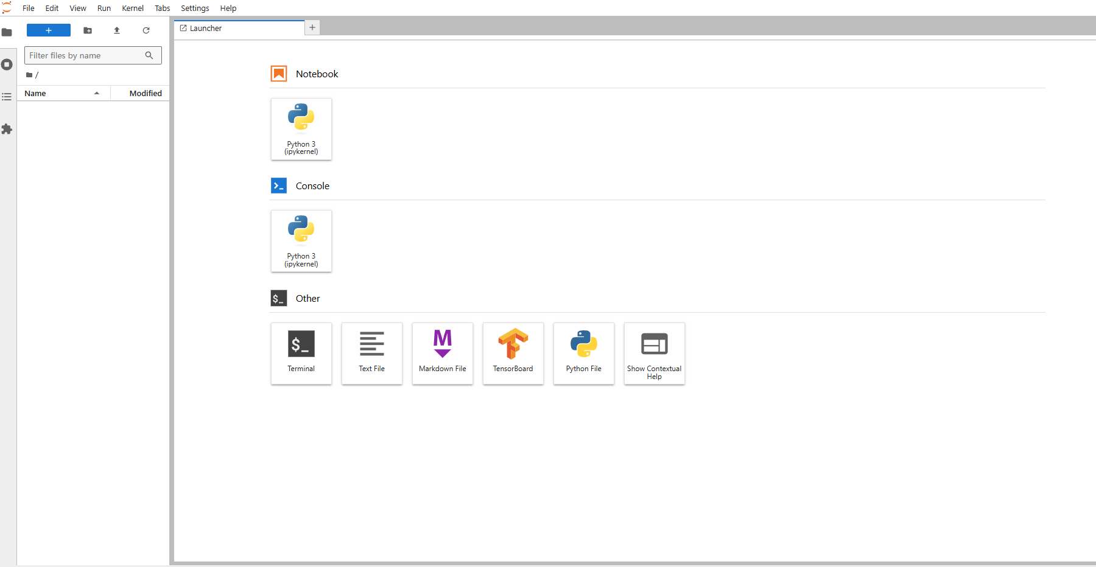The image size is (1096, 567).
Task: Open the View menu
Action: pos(78,8)
